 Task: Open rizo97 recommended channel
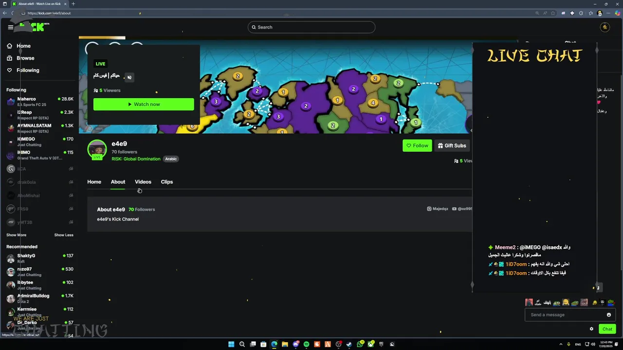point(40,272)
